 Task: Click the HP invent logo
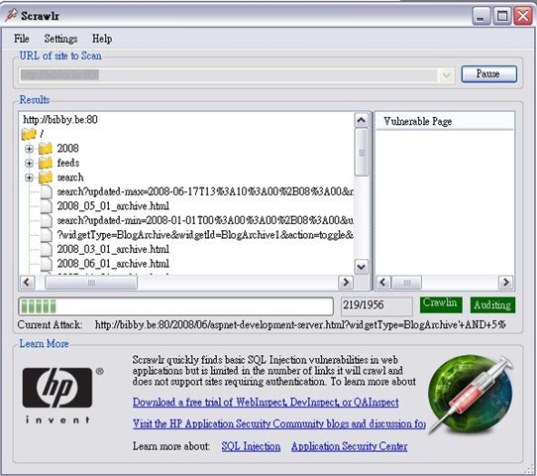(62, 395)
